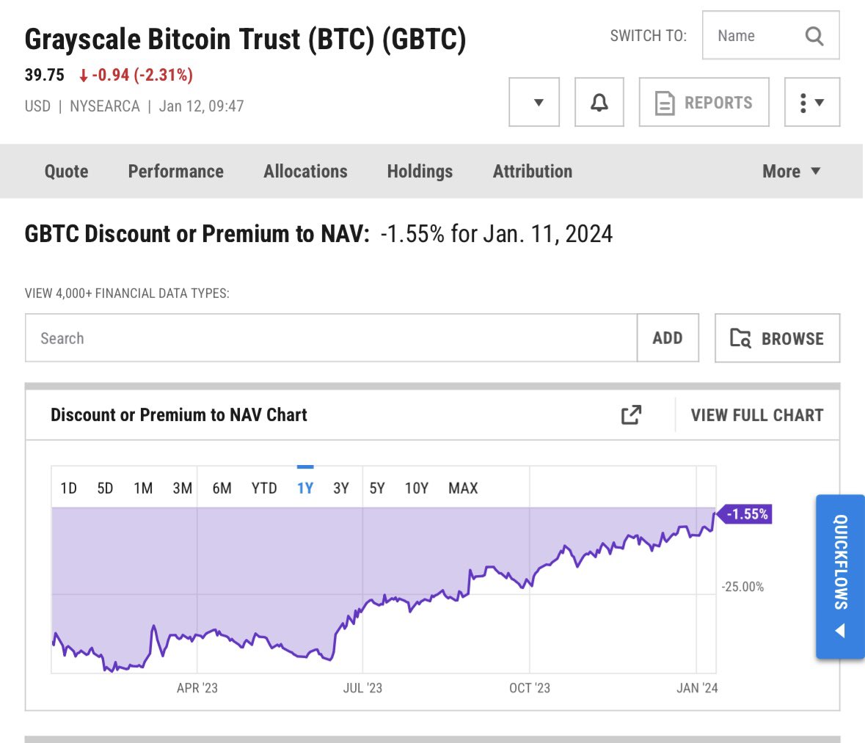Click the Discount or Premium to NAV Chart heading
The image size is (865, 743).
pyautogui.click(x=179, y=415)
